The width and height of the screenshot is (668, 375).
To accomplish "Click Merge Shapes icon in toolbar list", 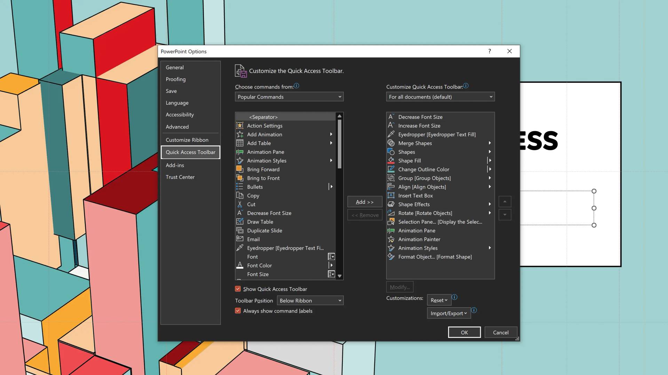I will 391,143.
